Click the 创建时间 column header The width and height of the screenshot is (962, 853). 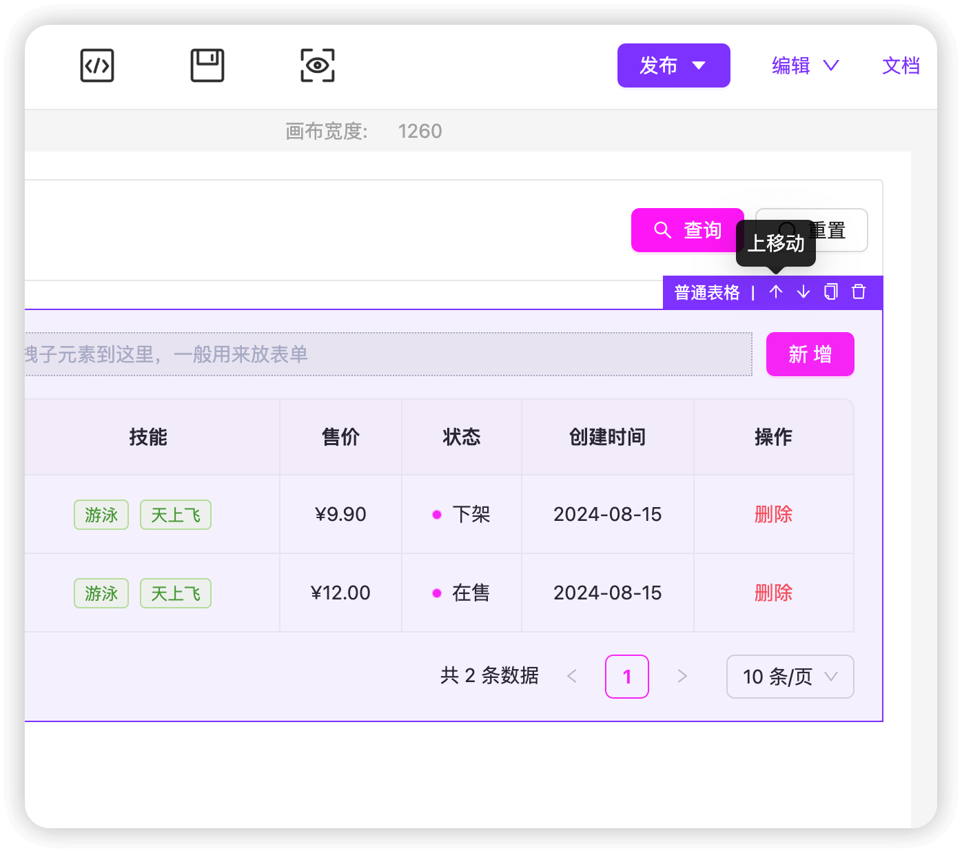(x=607, y=437)
